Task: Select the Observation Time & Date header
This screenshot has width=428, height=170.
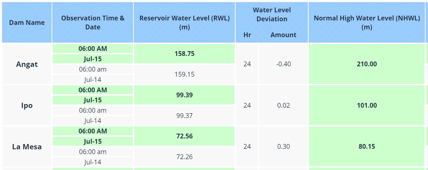Action: click(93, 23)
